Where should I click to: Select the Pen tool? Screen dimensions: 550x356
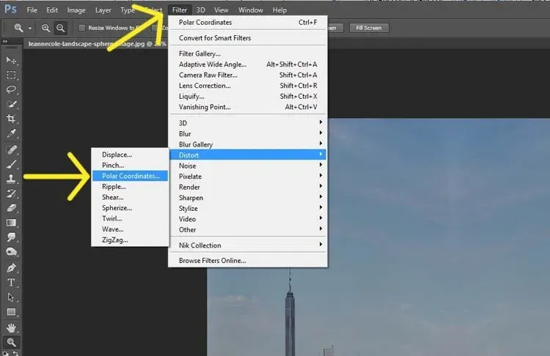(x=12, y=267)
